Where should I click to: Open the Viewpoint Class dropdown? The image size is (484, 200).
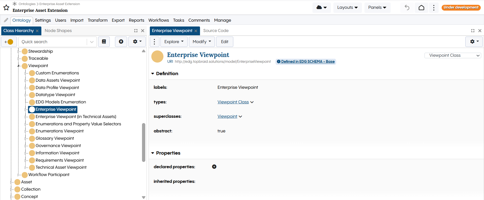pyautogui.click(x=453, y=55)
